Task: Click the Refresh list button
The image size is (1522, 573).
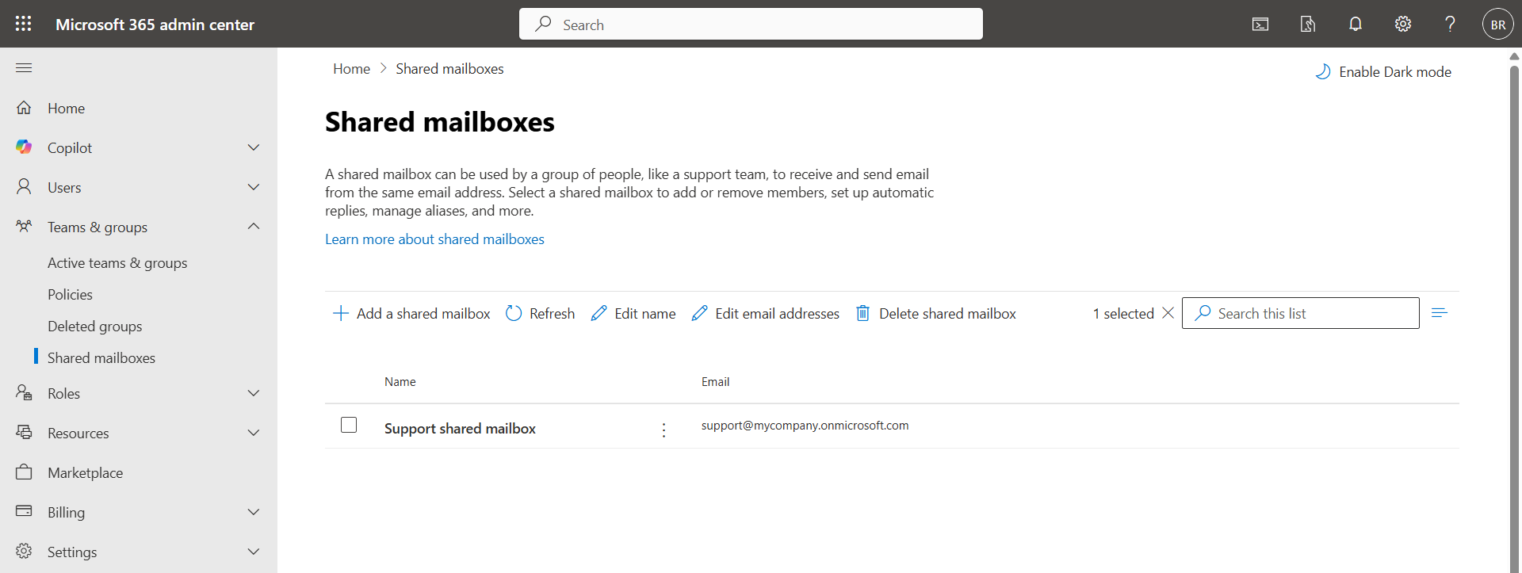Action: (541, 314)
